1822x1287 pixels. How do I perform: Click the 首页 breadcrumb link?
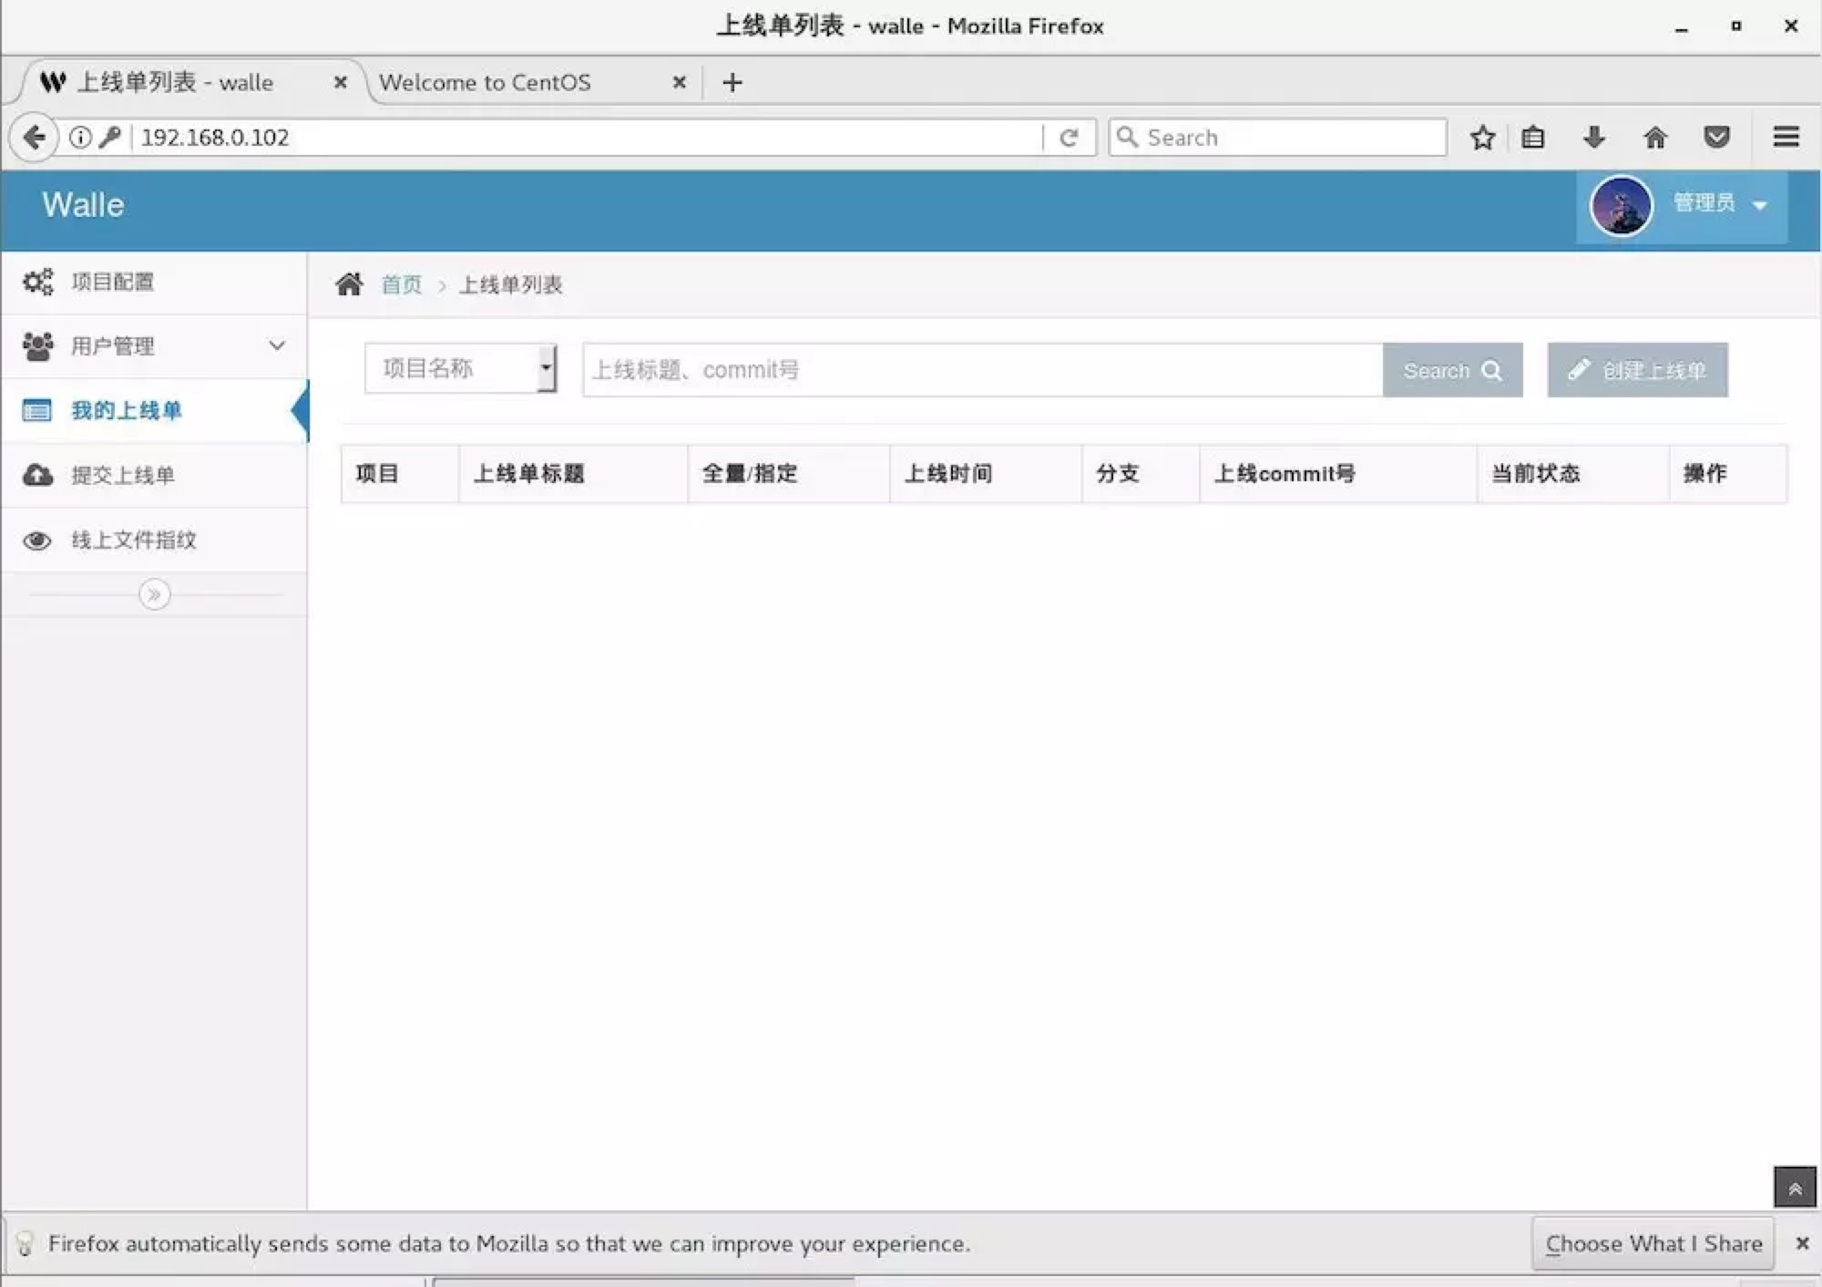401,284
